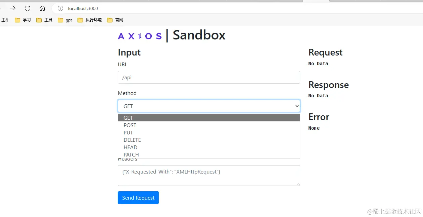Click the None text under Error
Screen dimensions: 423x217
[314, 128]
